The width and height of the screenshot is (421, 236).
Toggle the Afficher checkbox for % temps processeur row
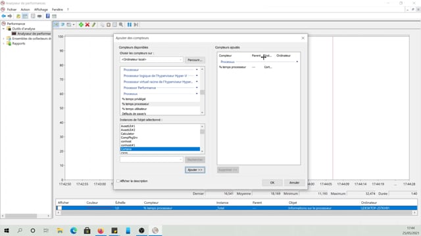tap(59, 208)
